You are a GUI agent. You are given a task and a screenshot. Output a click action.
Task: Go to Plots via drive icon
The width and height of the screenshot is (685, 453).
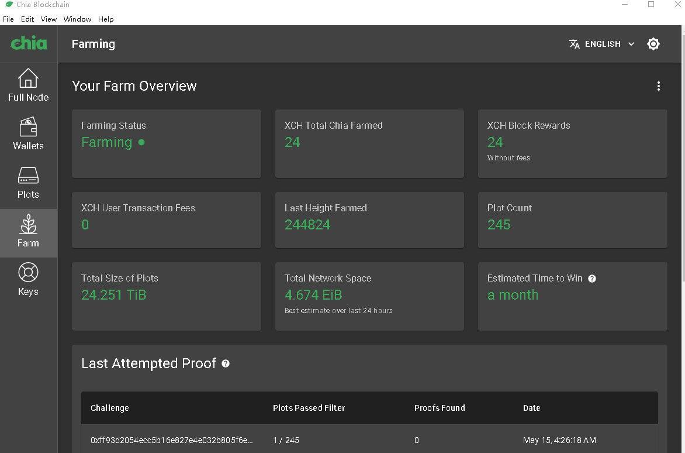28,176
